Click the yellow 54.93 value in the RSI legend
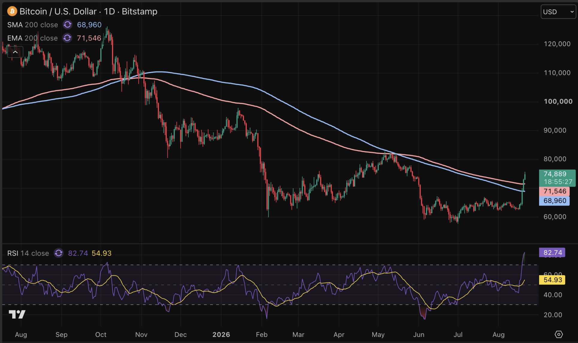This screenshot has width=578, height=343. pyautogui.click(x=102, y=253)
